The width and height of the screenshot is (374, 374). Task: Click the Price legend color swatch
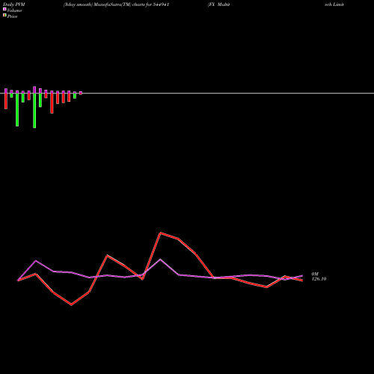point(4,15)
